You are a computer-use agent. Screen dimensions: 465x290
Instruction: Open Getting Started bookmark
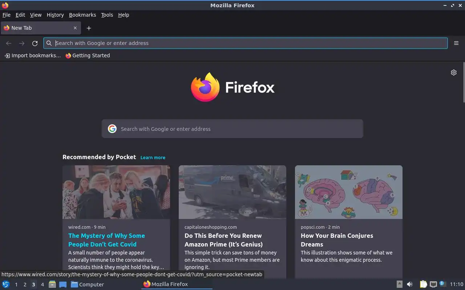[x=88, y=55]
